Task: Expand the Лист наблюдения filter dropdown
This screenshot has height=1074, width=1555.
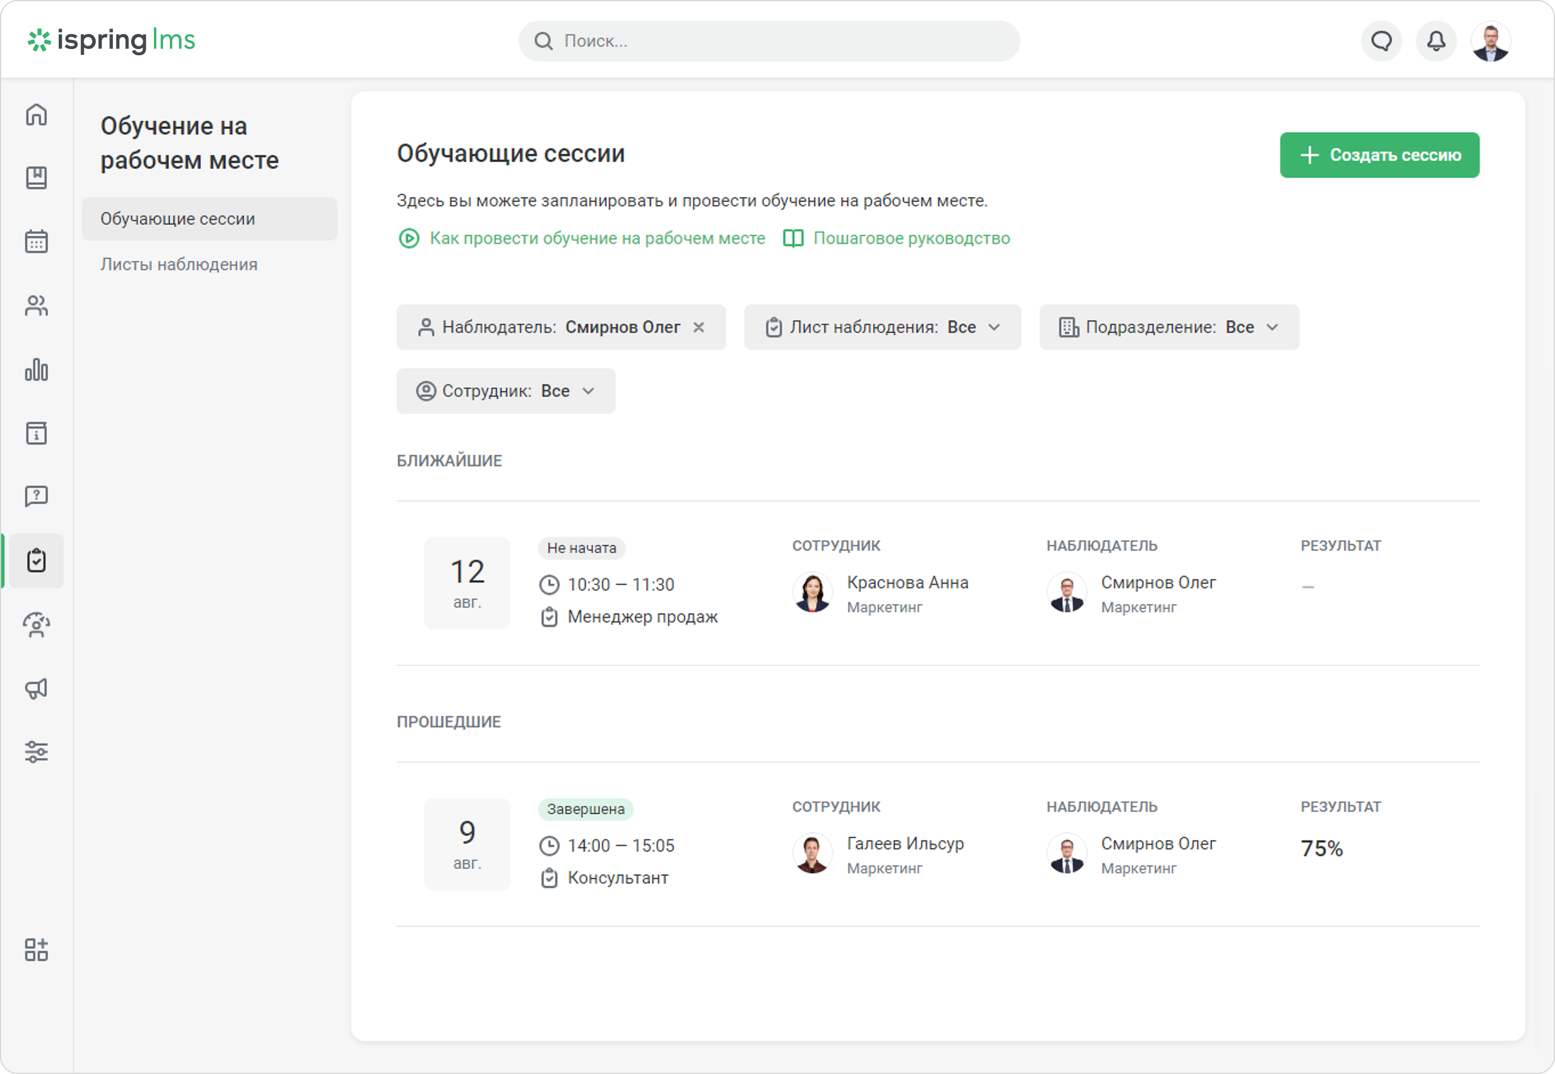Action: pyautogui.click(x=882, y=327)
